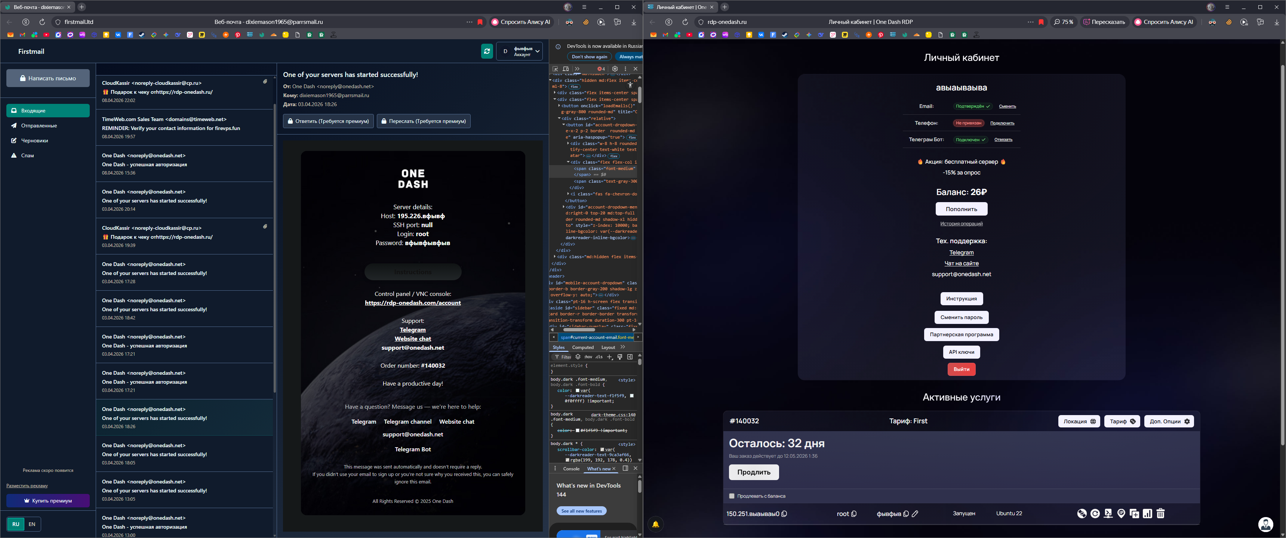The width and height of the screenshot is (1286, 538).
Task: Copy the server IP address with copy icon
Action: pos(784,514)
